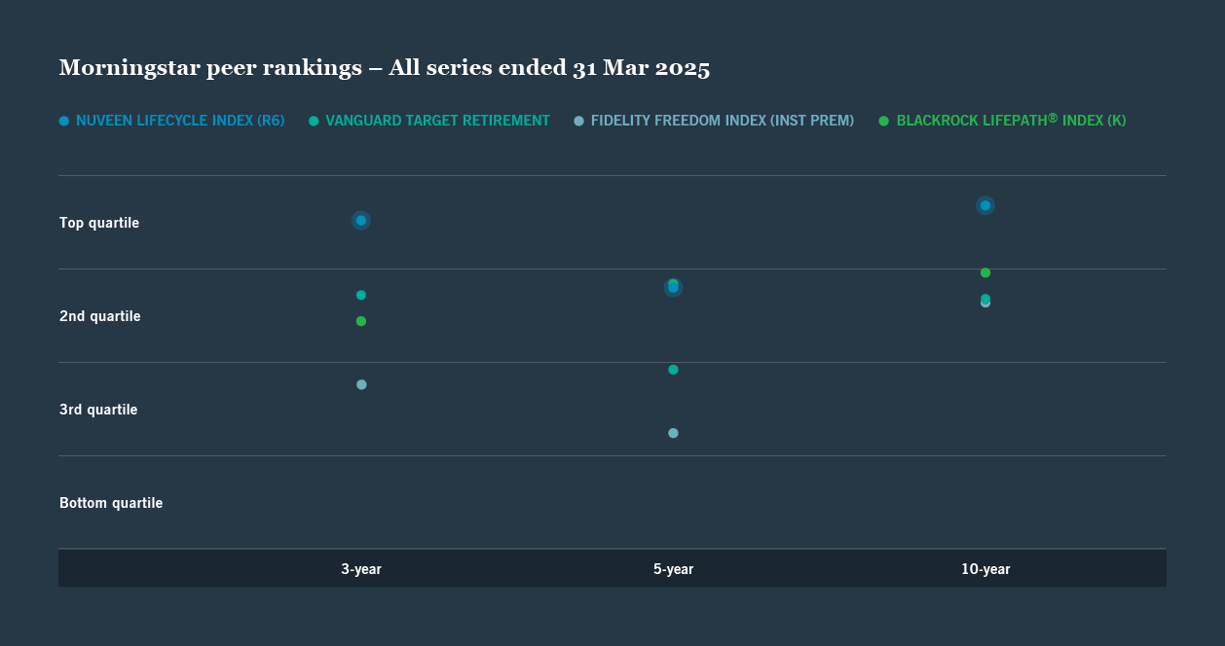Click the Nuveen legend color dot
The height and width of the screenshot is (646, 1225).
click(64, 121)
